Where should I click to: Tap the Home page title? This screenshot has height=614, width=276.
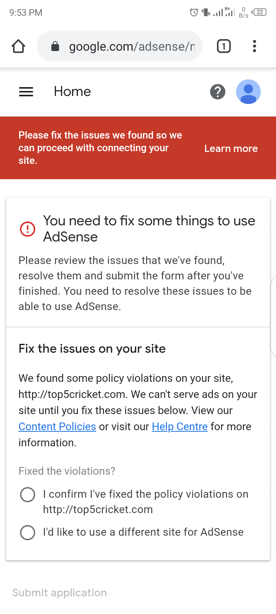[72, 92]
